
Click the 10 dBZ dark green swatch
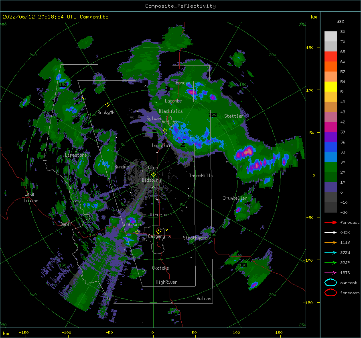(x=331, y=177)
